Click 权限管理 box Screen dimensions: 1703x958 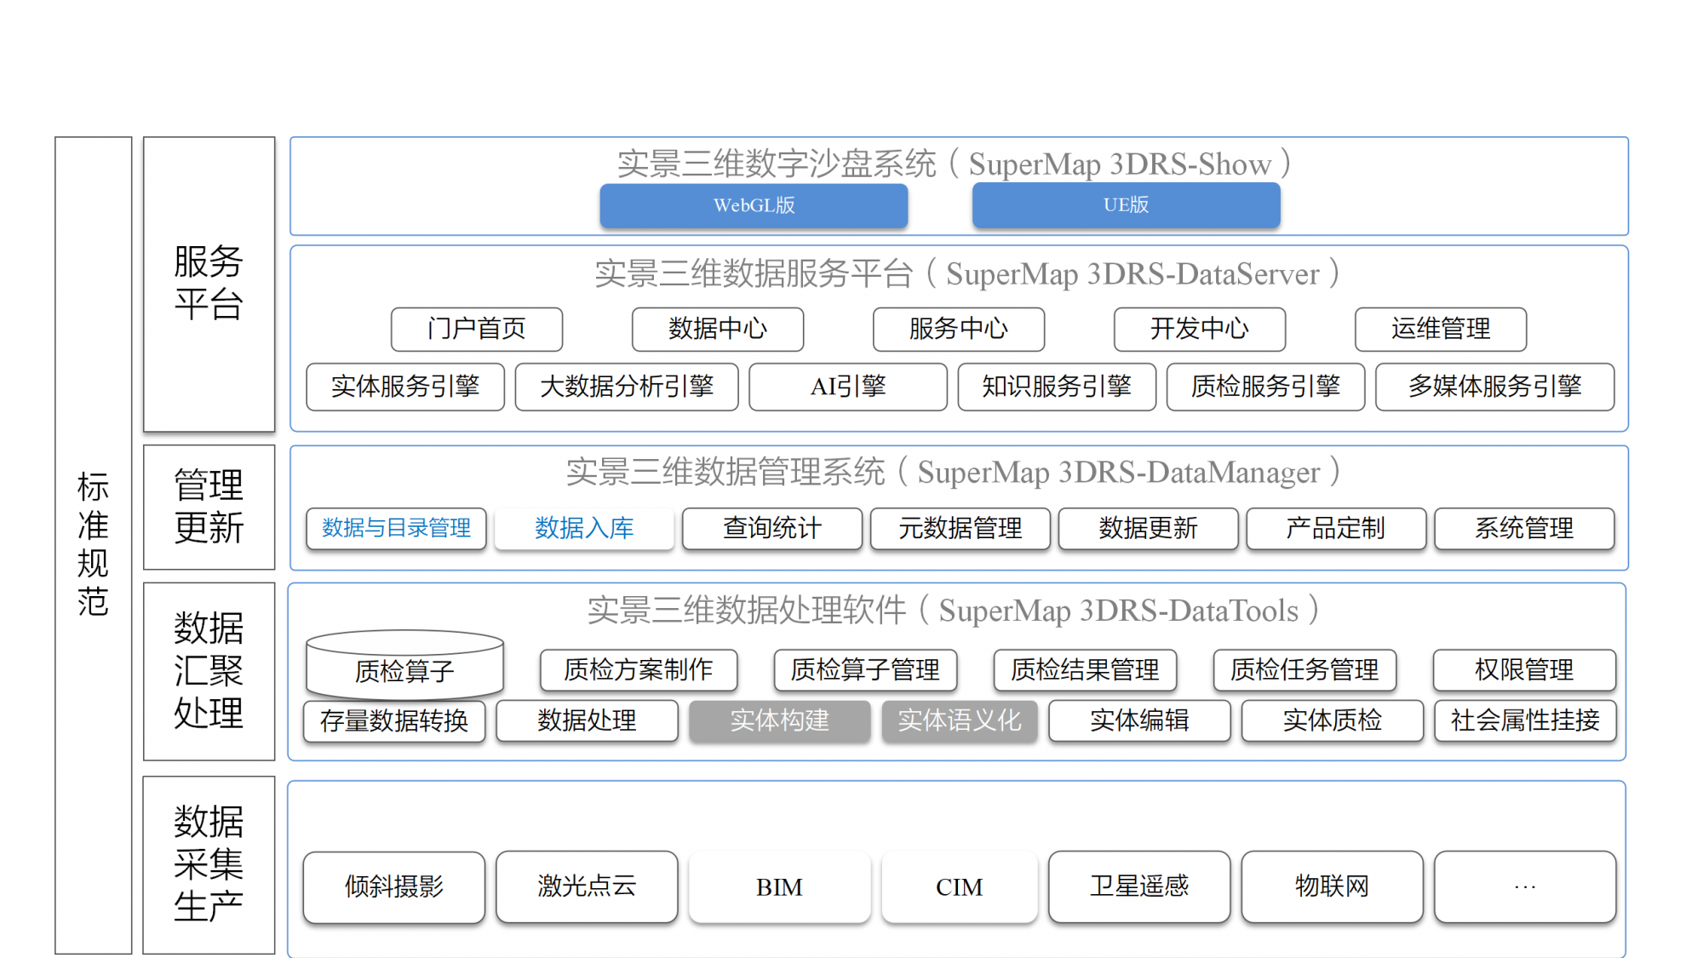coord(1524,670)
